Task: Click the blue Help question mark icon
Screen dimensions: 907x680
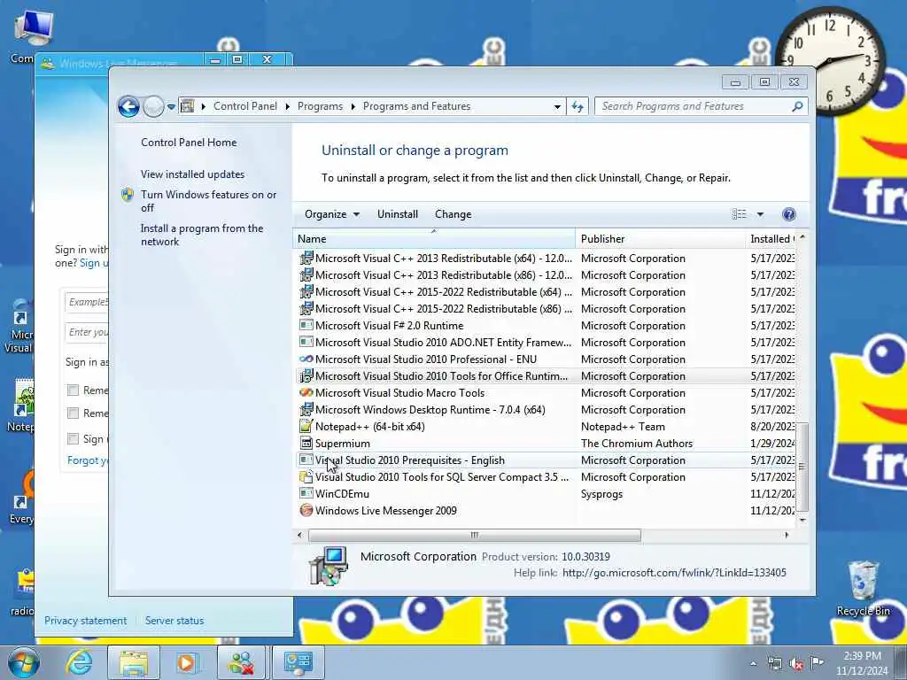Action: point(788,214)
